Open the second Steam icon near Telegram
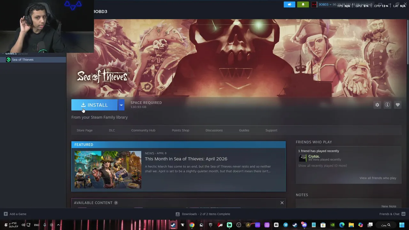The height and width of the screenshot is (230, 409). pyautogui.click(x=295, y=225)
